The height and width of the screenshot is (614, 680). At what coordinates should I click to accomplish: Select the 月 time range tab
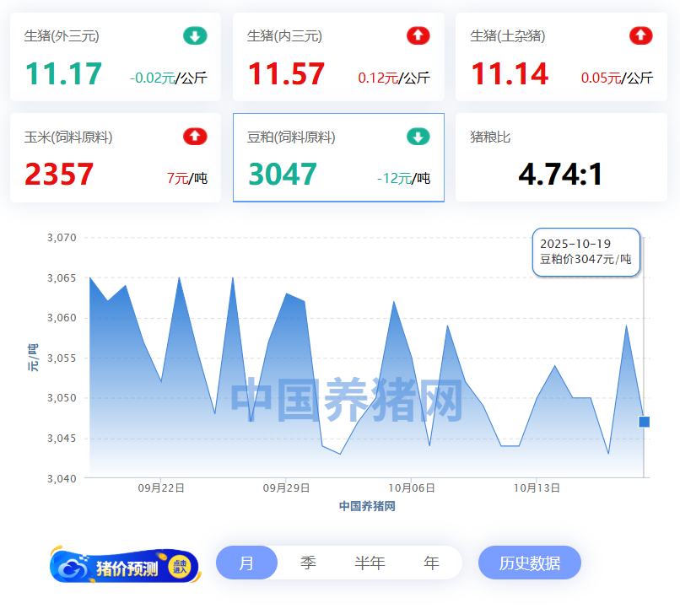246,563
